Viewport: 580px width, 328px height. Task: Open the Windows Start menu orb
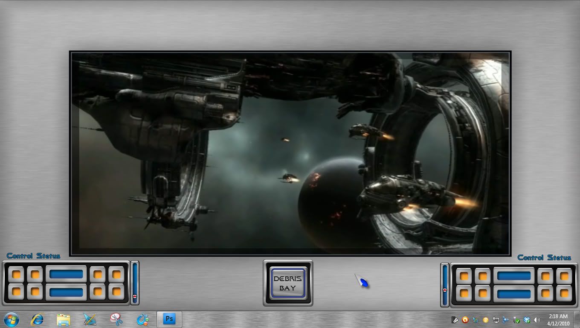pyautogui.click(x=11, y=319)
